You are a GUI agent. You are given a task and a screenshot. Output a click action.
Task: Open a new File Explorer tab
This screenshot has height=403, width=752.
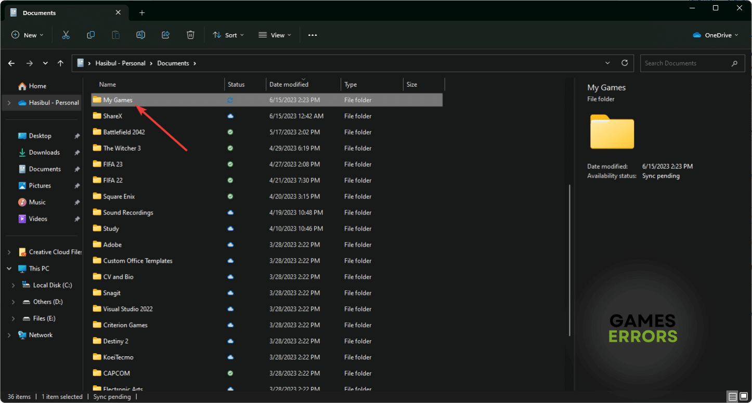(x=142, y=12)
